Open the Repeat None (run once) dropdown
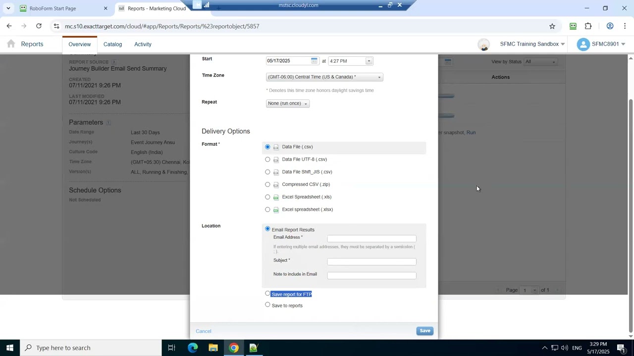This screenshot has height=356, width=634. pyautogui.click(x=288, y=103)
